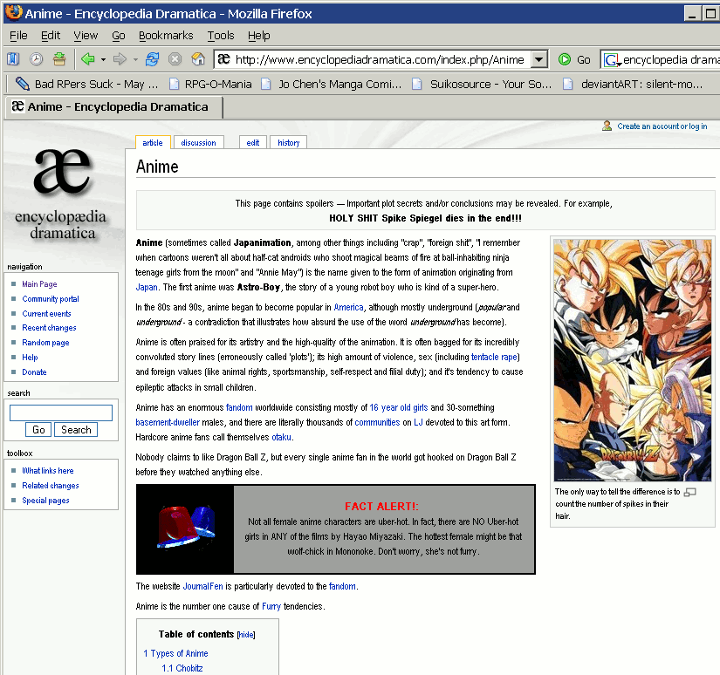
Task: Open Current events link
Action: click(46, 313)
